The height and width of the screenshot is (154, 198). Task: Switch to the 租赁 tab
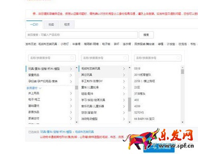coord(67,24)
